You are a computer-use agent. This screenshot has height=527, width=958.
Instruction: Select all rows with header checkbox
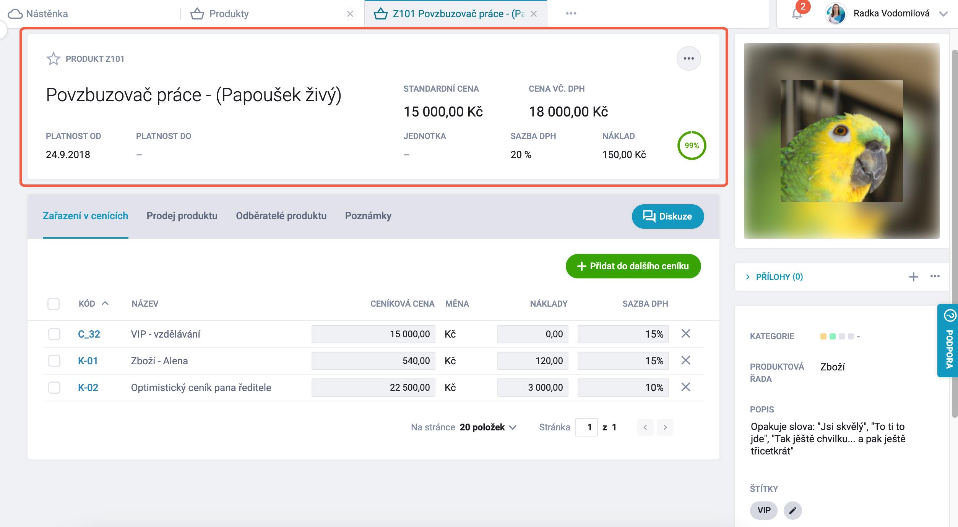(x=54, y=304)
